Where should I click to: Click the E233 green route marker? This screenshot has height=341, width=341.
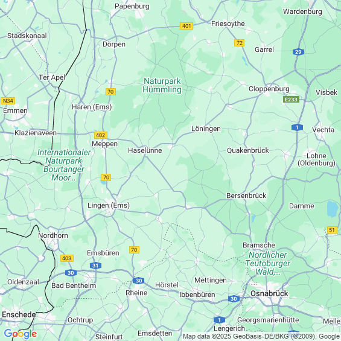pyautogui.click(x=291, y=100)
